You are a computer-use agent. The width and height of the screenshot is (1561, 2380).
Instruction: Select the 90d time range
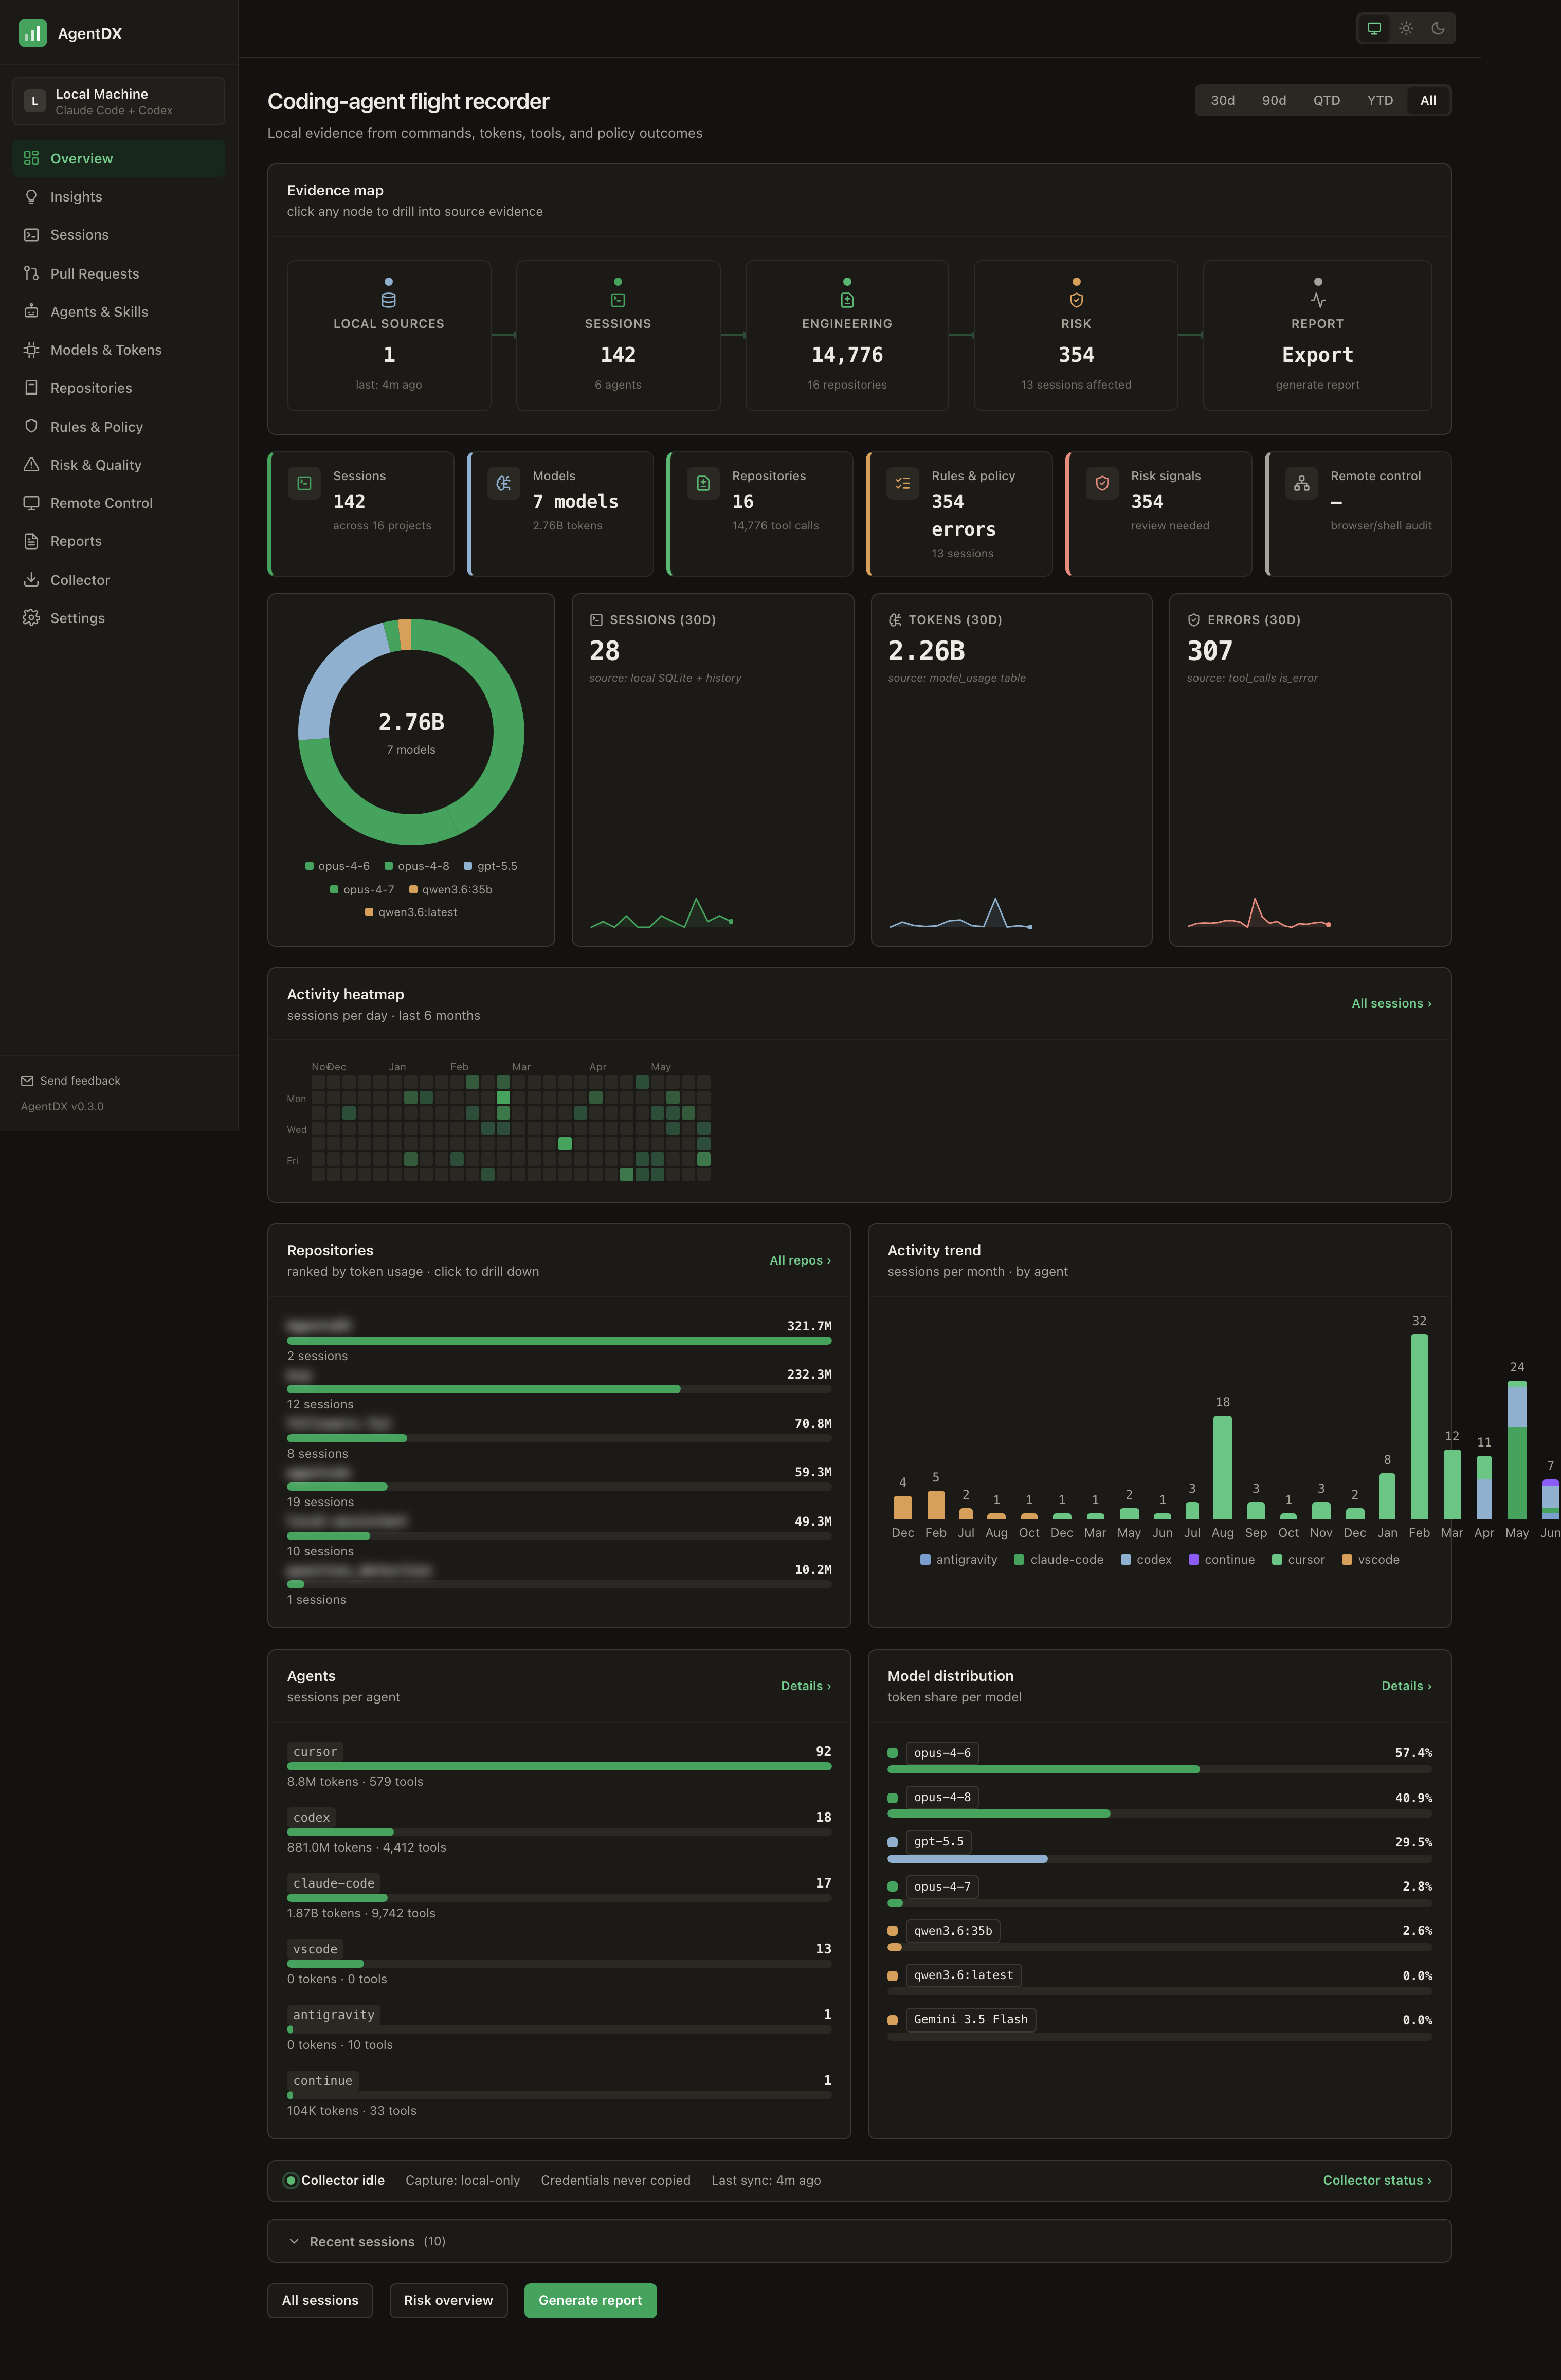pyautogui.click(x=1274, y=100)
